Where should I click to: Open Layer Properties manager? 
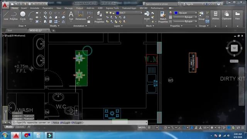tap(99, 17)
